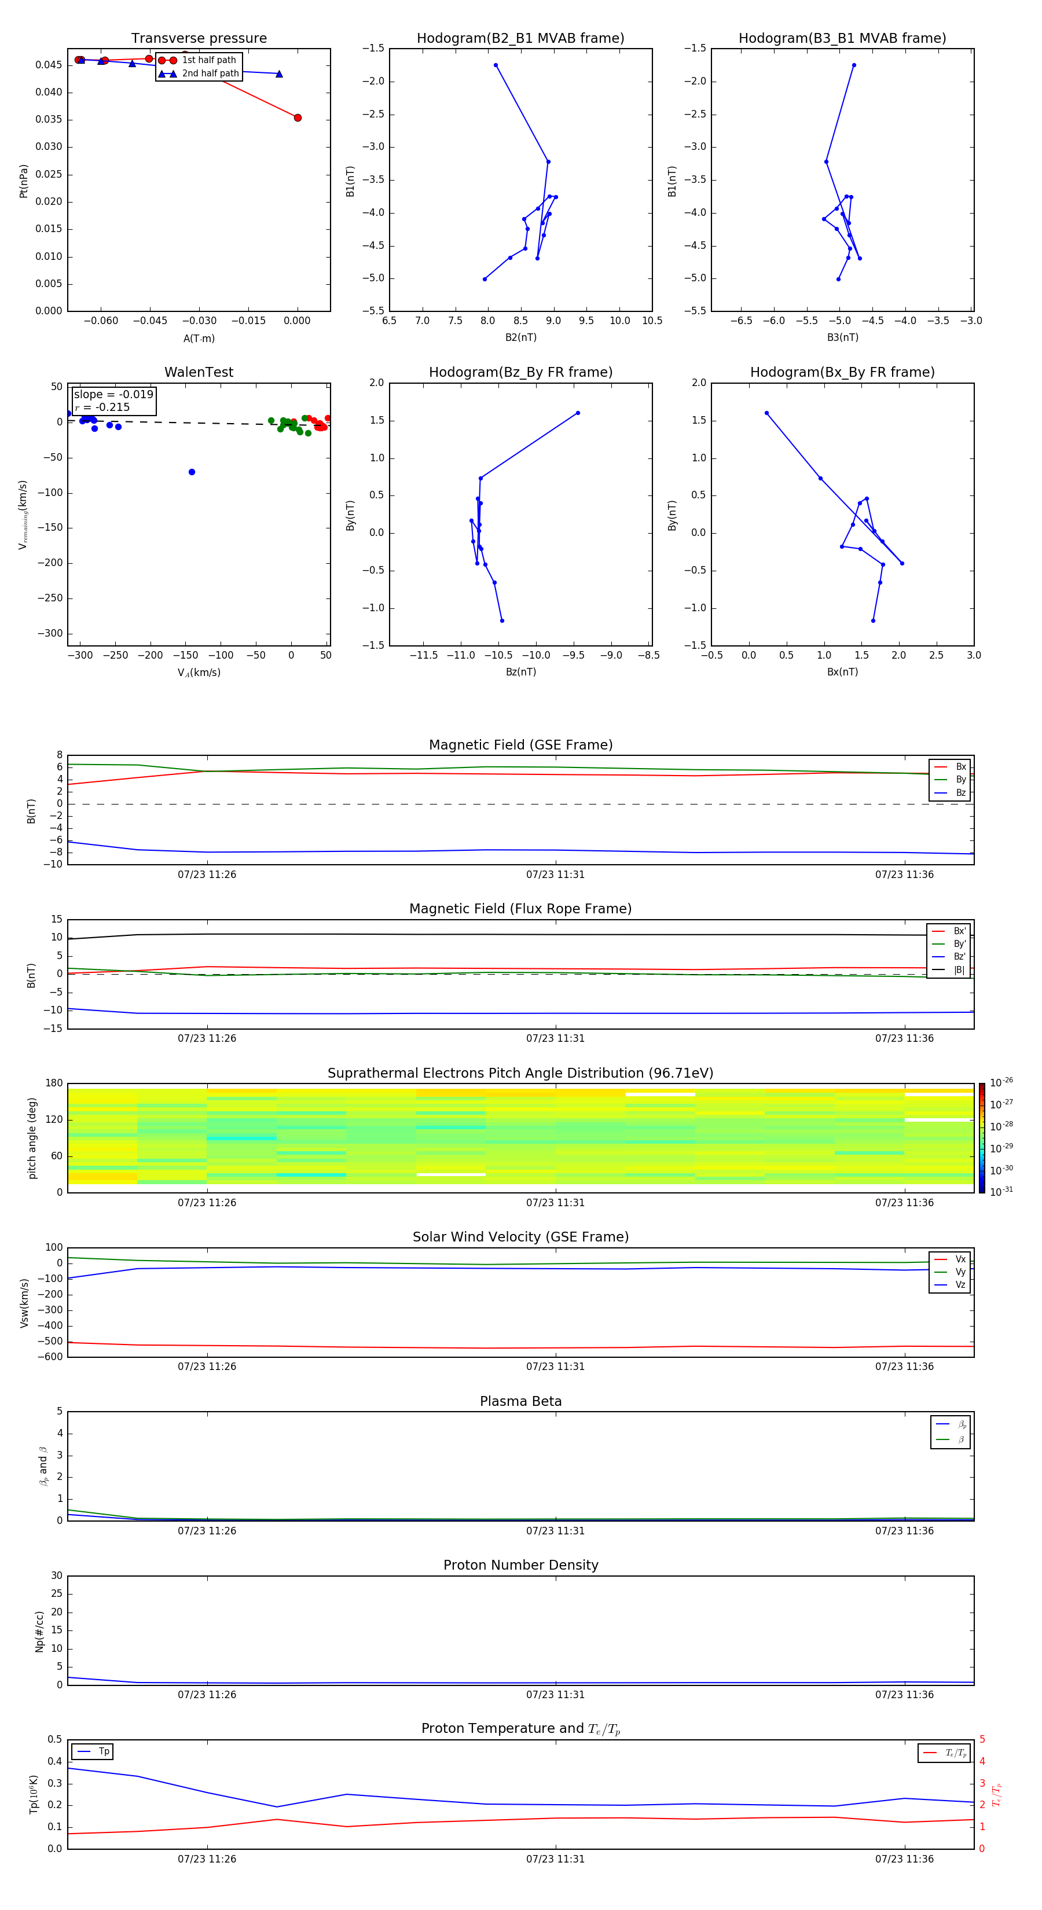Toggle the Vz legend entry in velocity plot
The height and width of the screenshot is (1910, 1042).
pos(950,1285)
